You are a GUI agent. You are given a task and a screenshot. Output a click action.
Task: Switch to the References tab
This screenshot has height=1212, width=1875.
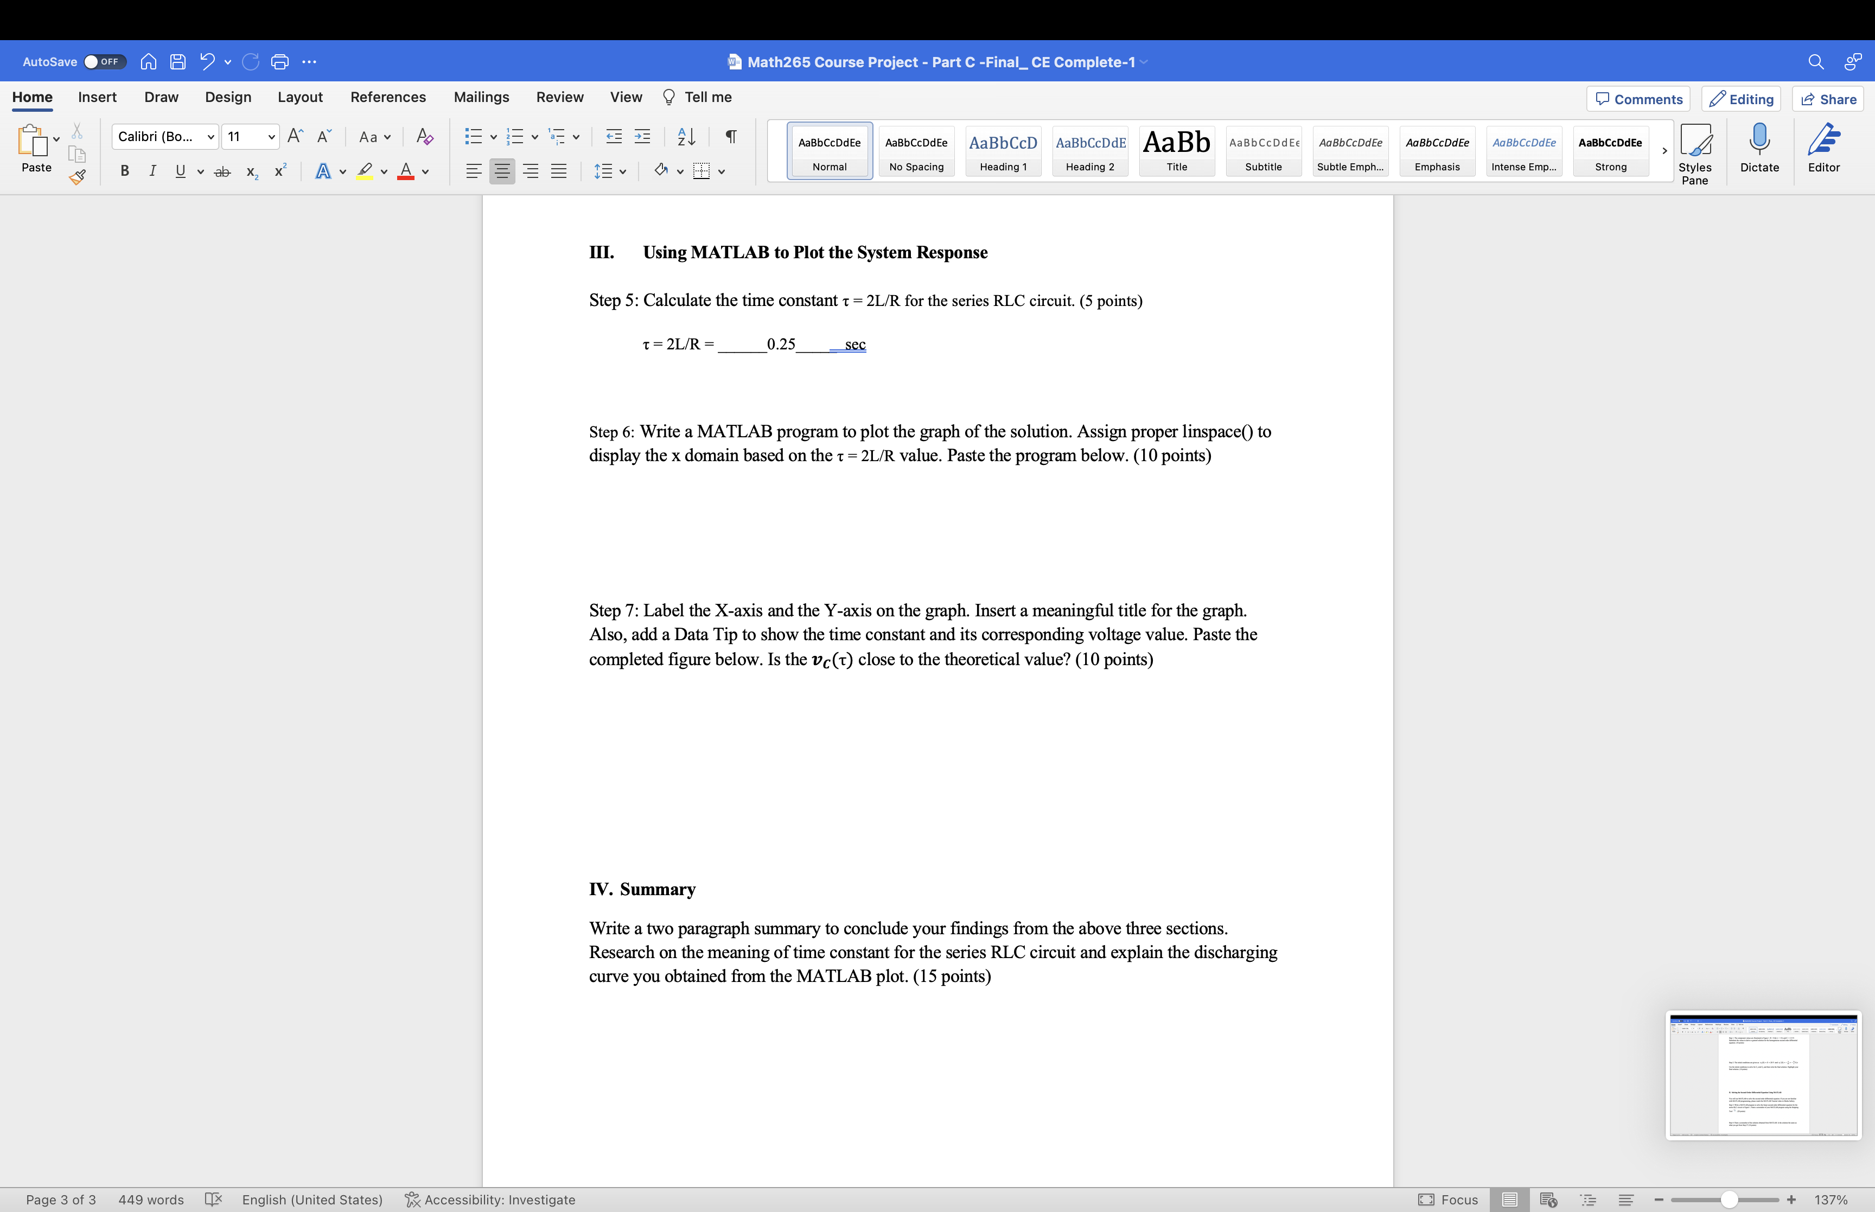coord(387,97)
